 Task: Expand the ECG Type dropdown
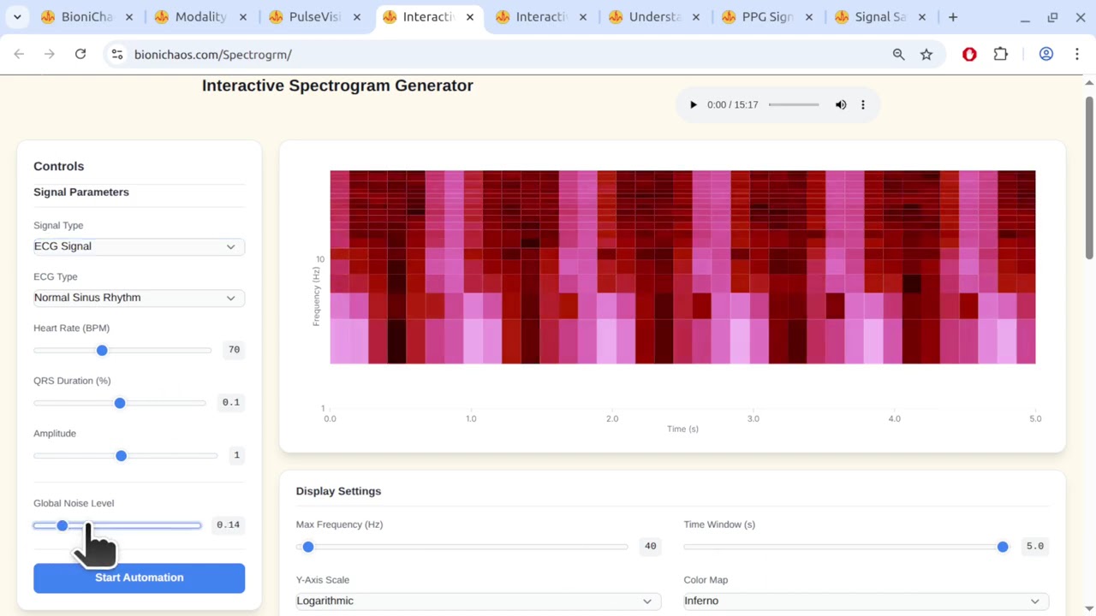pos(139,298)
